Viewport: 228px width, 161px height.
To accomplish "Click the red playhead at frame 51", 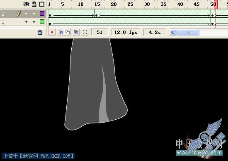I will point(216,5).
